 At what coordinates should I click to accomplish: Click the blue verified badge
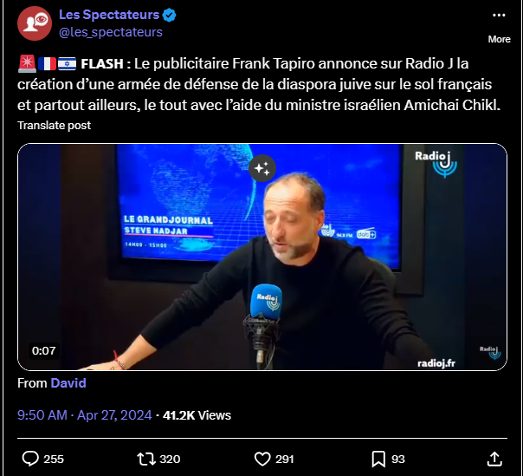pyautogui.click(x=170, y=15)
